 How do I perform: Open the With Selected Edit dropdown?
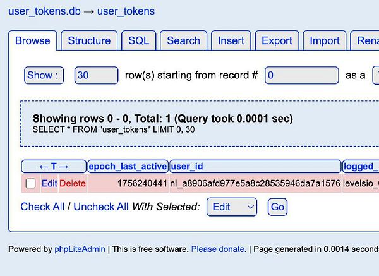232,207
